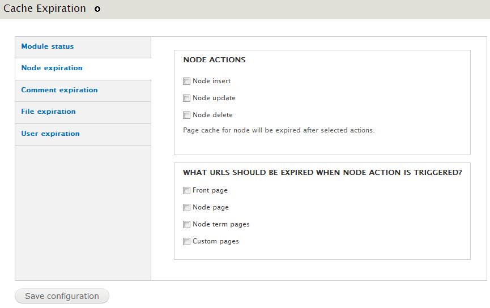The height and width of the screenshot is (308, 490).
Task: Click the "Node delete" label text
Action: [213, 115]
